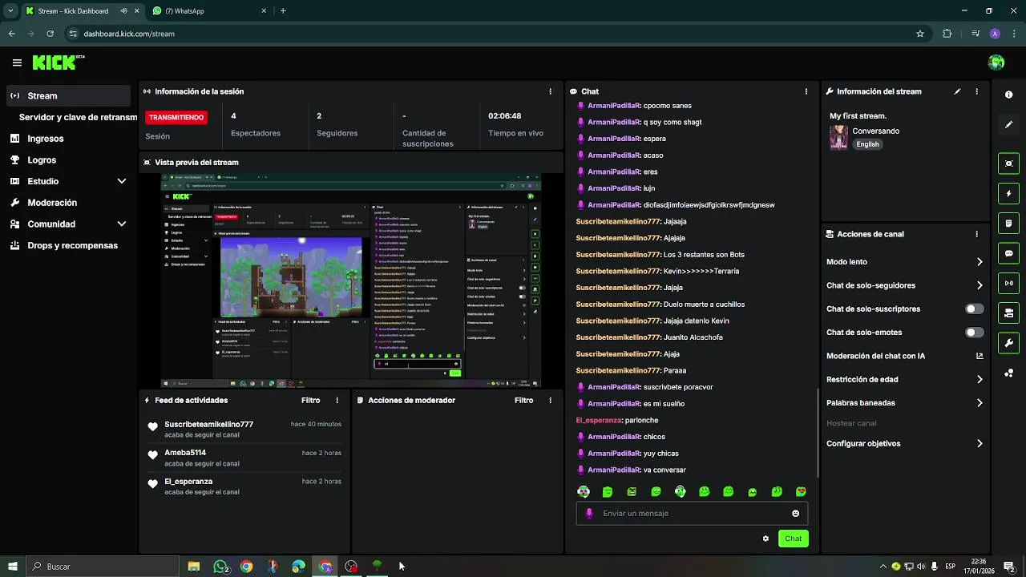Click the info icon in the right sidebar
The width and height of the screenshot is (1026, 577).
click(x=1008, y=95)
